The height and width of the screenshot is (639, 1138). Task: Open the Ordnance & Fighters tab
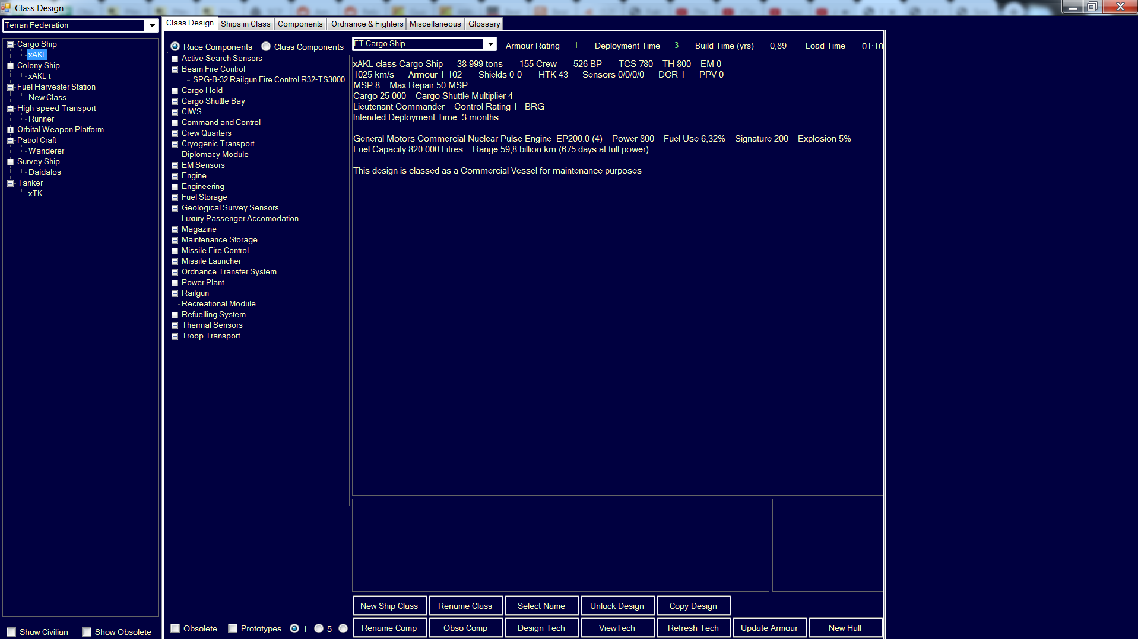pos(367,24)
